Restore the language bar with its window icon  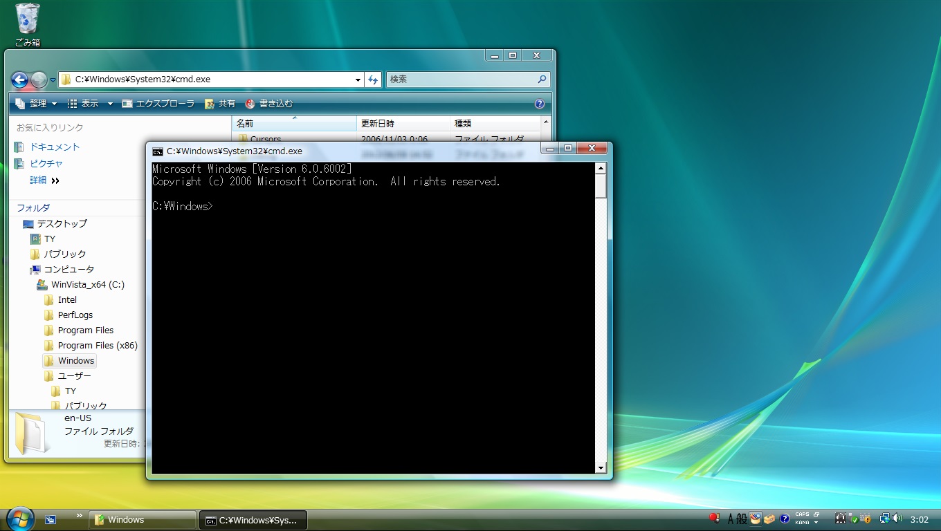(816, 514)
